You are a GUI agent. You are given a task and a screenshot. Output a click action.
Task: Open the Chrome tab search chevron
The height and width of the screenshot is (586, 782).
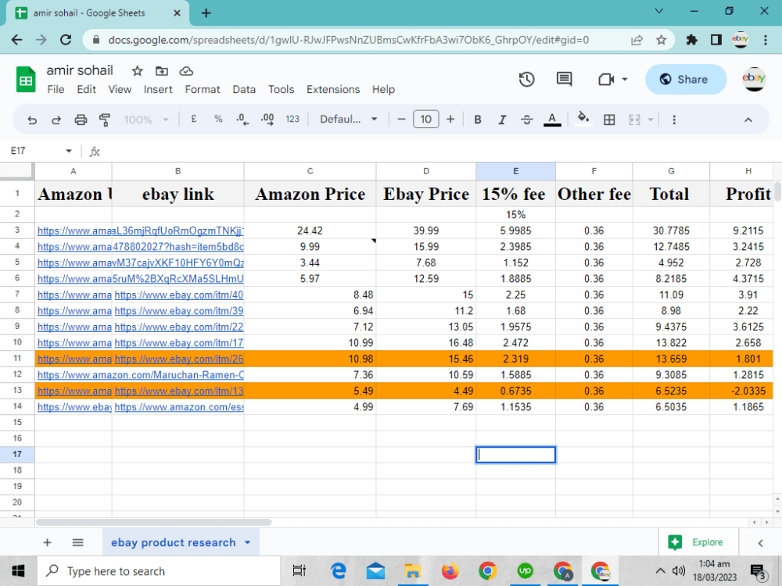pyautogui.click(x=658, y=11)
